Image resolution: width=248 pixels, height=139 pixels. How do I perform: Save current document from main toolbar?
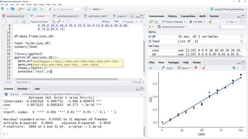click(x=29, y=9)
